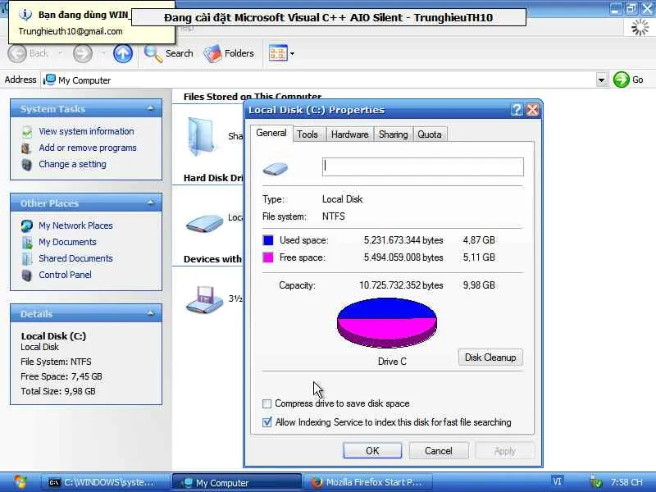The image size is (656, 492).
Task: Select the 3½ Floppy drive icon
Action: tap(204, 299)
